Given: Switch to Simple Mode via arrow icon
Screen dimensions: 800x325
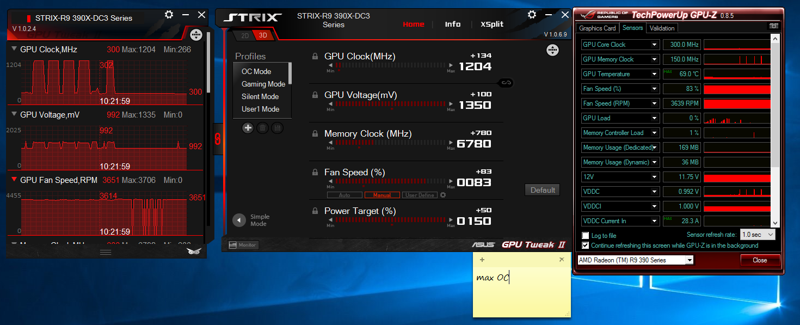Looking at the screenshot, I should 238,220.
